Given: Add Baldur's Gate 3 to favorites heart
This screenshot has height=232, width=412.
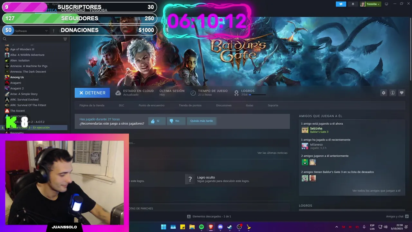Looking at the screenshot, I should coord(402,93).
